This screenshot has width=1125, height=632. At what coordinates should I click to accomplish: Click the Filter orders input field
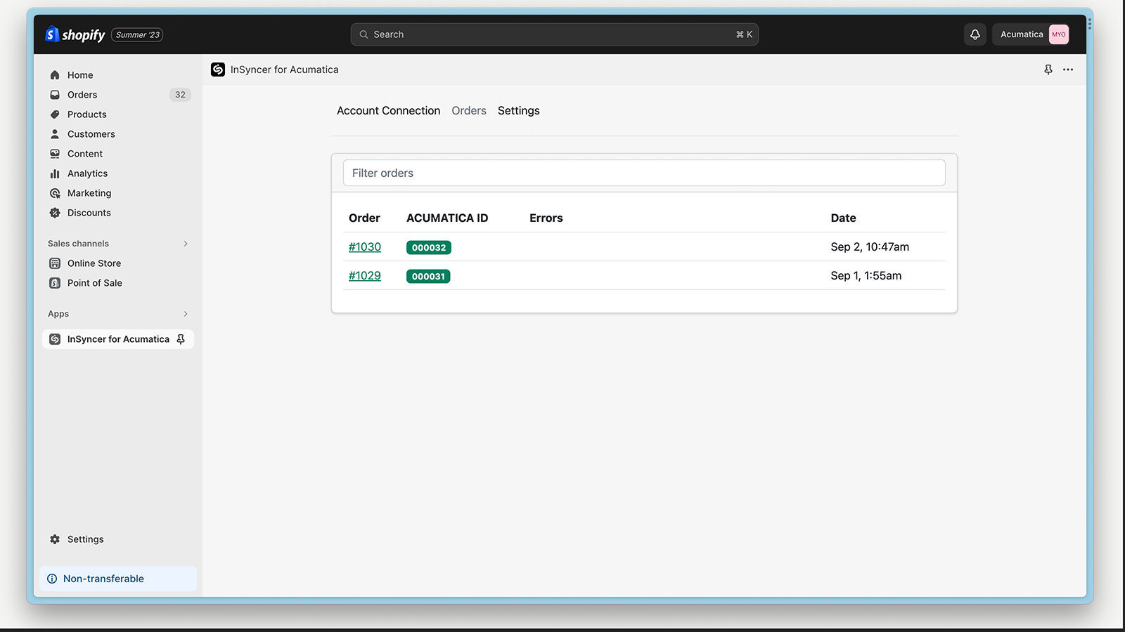643,173
